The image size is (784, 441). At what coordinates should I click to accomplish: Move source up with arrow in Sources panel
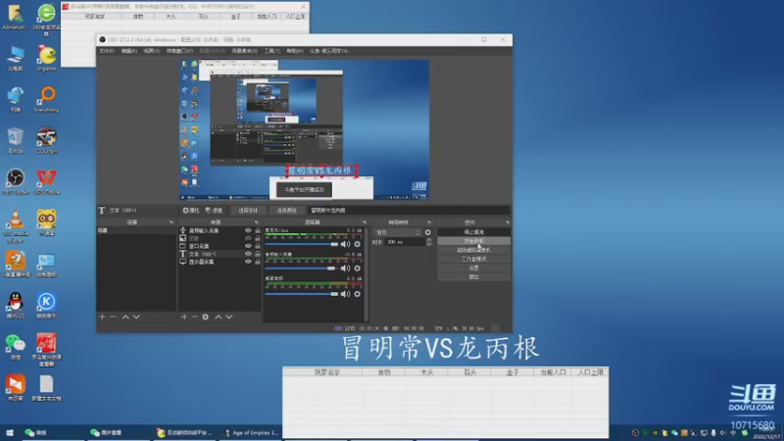click(219, 317)
